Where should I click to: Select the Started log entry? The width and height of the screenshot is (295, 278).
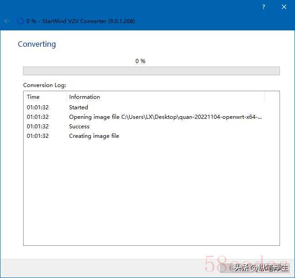pos(79,107)
